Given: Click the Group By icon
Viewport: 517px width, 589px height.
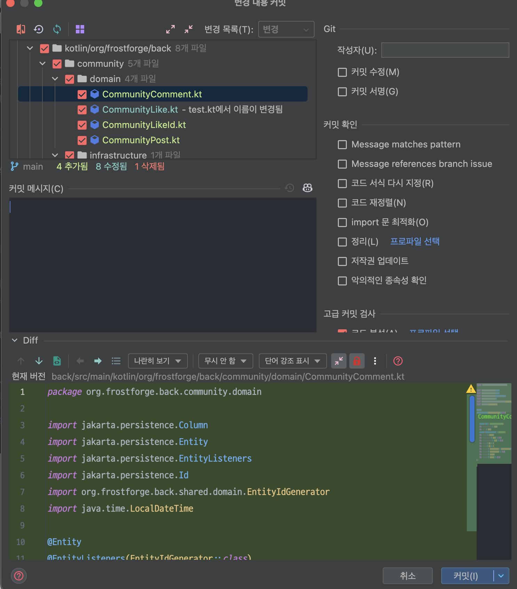Looking at the screenshot, I should 80,29.
